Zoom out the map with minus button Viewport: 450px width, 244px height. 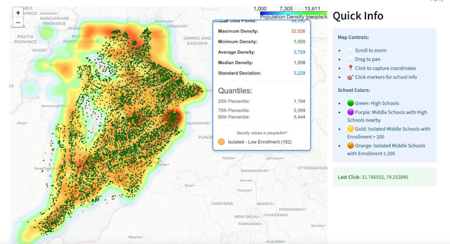(x=18, y=22)
